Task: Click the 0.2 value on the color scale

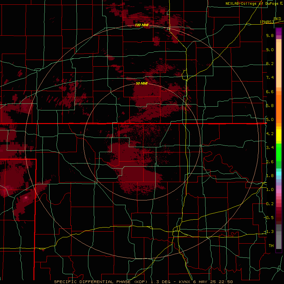Action: (270, 204)
